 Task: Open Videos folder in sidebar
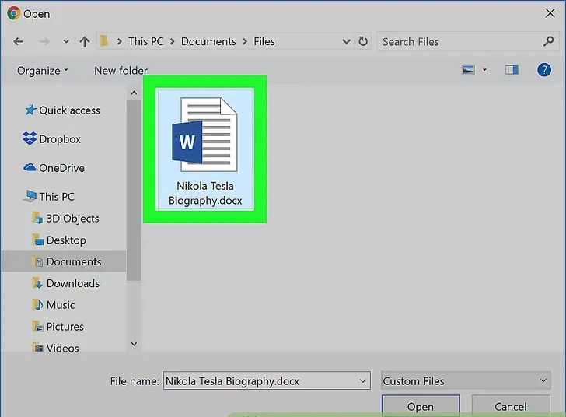click(55, 348)
